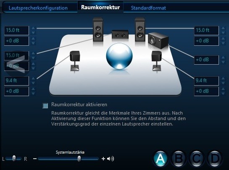
Task: Activate preset D
Action: [215, 159]
